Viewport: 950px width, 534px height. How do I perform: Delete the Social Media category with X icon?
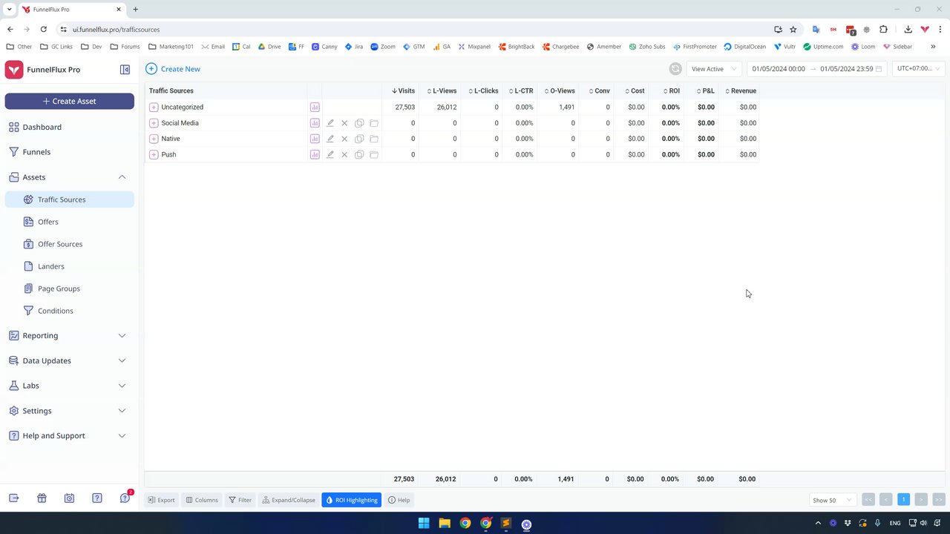tap(344, 123)
